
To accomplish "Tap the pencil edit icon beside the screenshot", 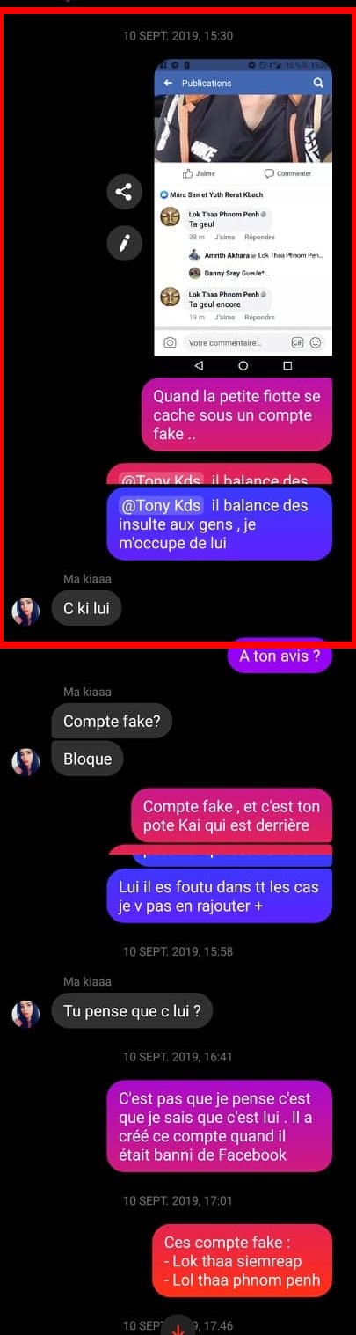I will click(x=124, y=242).
